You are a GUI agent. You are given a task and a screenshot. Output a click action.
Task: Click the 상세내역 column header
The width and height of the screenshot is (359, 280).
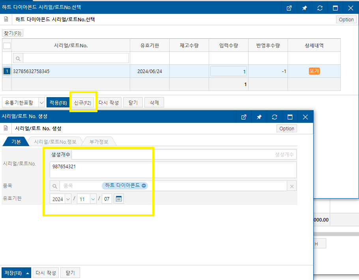pyautogui.click(x=314, y=45)
